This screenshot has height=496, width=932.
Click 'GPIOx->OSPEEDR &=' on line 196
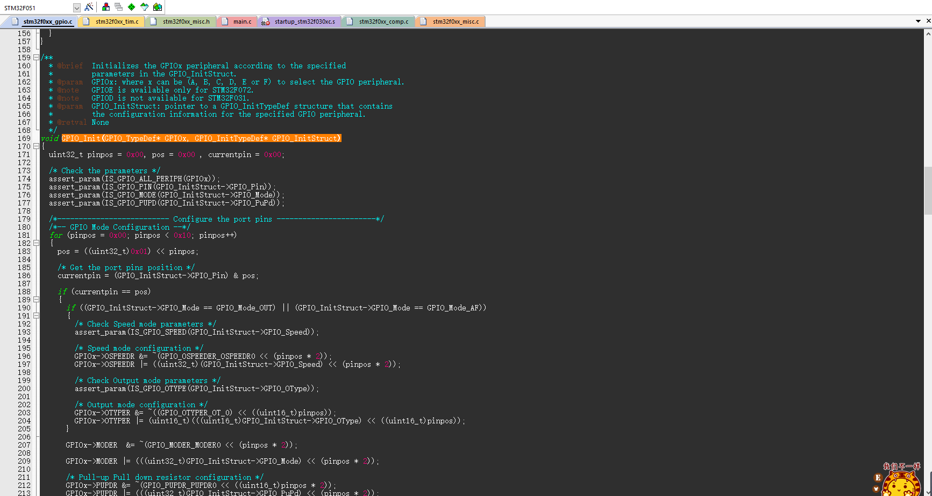[x=111, y=356]
